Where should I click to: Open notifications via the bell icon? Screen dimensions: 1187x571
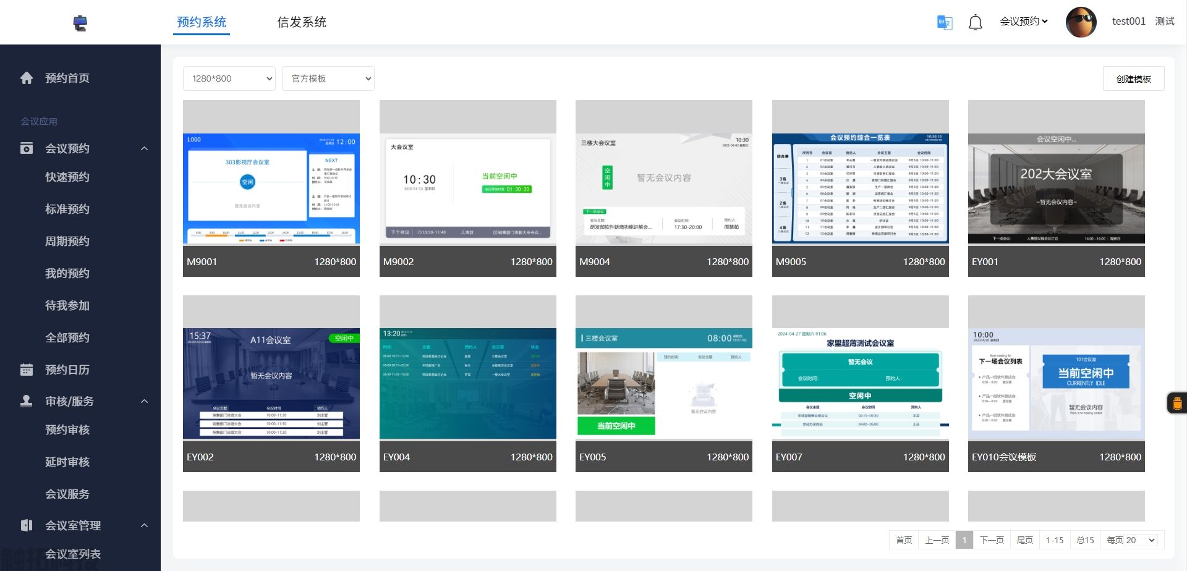tap(975, 22)
